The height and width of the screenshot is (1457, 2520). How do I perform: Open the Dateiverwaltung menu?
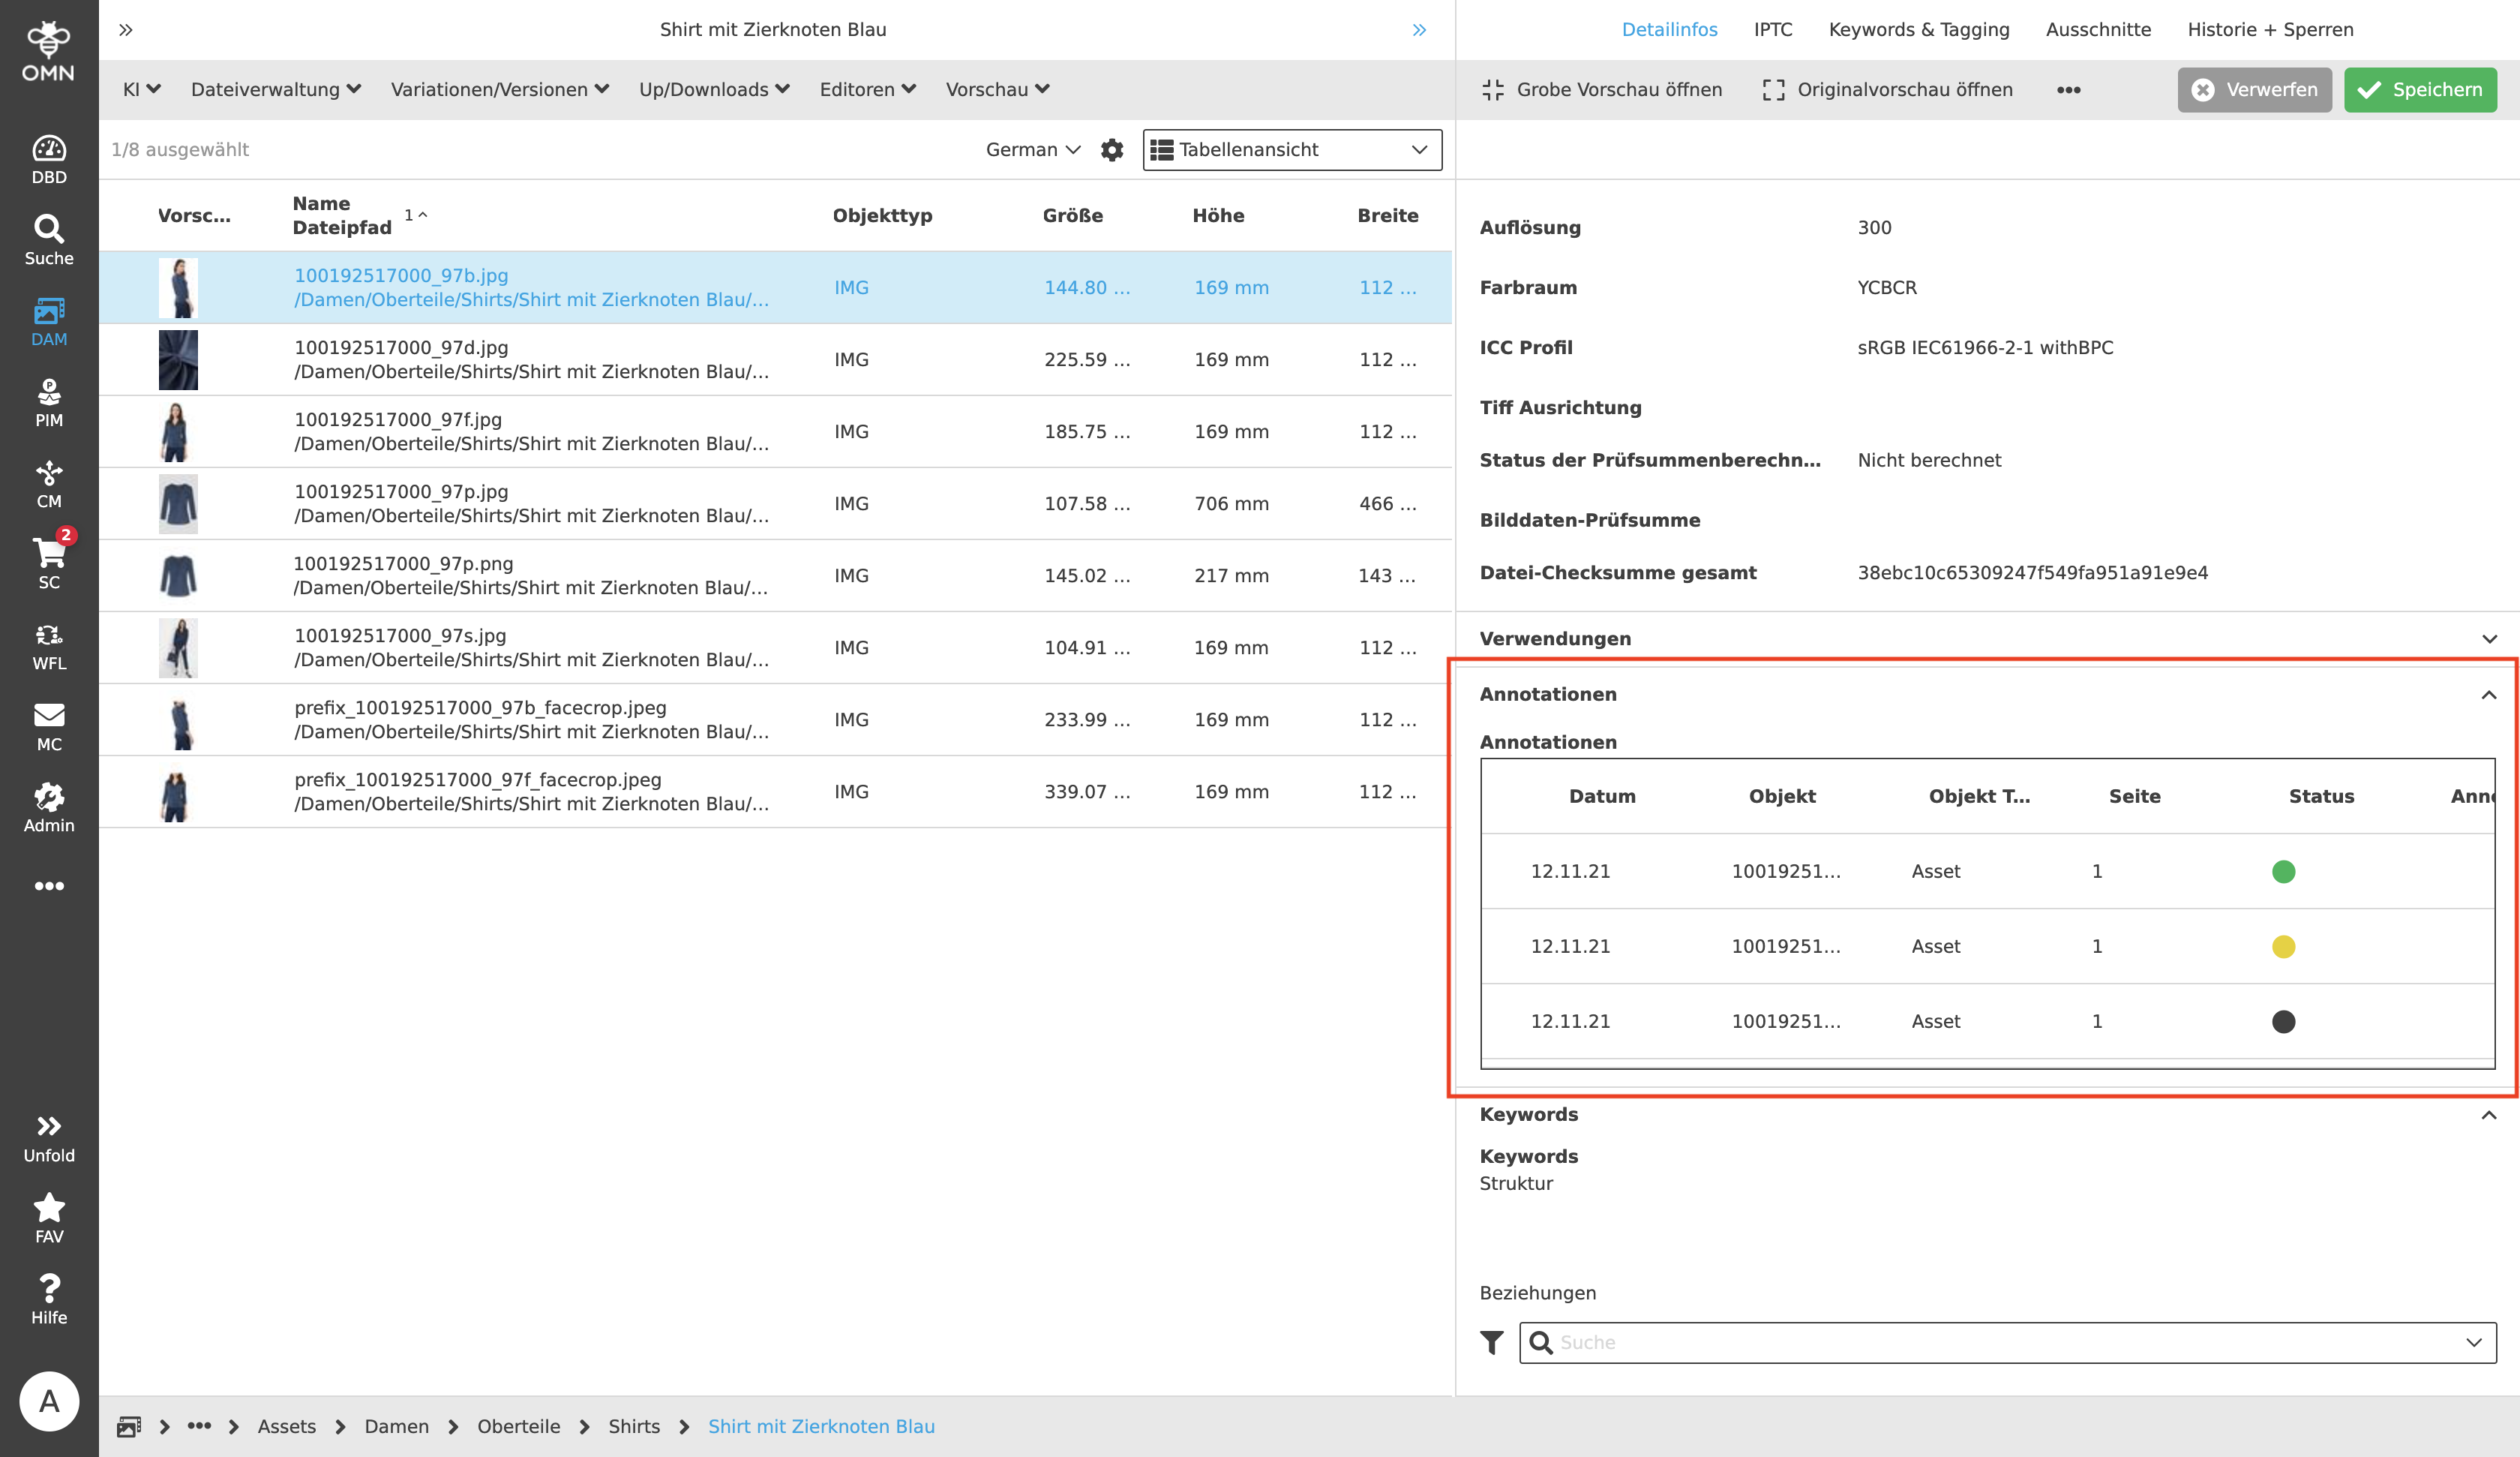coord(275,90)
